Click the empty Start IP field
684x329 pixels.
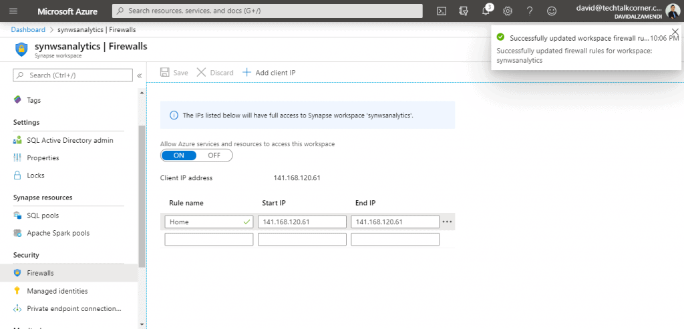302,239
